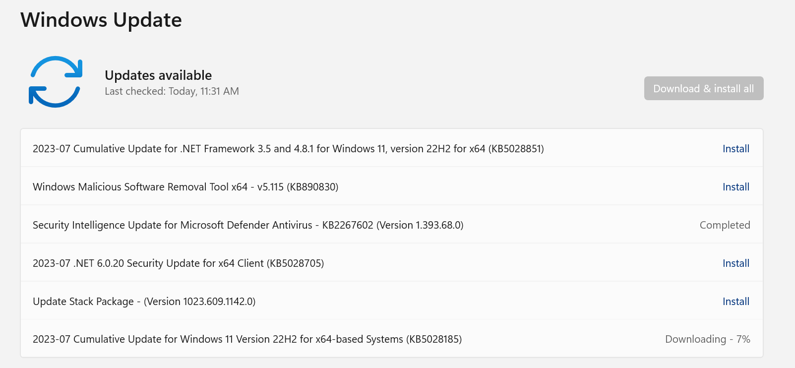795x368 pixels.
Task: Click the Download & install all button
Action: click(704, 88)
